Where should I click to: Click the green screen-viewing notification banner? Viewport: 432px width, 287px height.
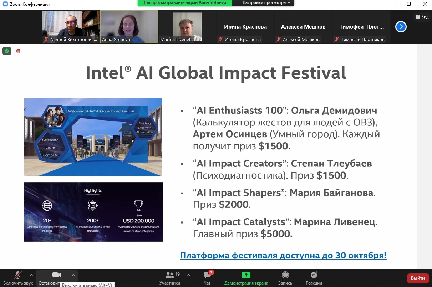[x=185, y=3]
